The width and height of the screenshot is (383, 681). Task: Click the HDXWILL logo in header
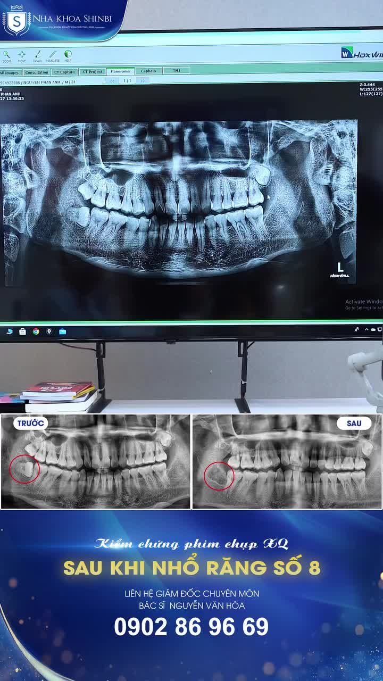pyautogui.click(x=362, y=53)
